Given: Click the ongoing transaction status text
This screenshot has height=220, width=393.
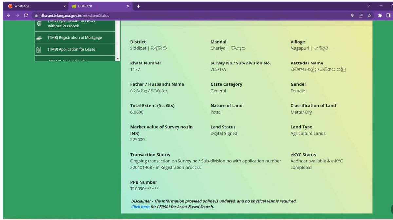Looking at the screenshot, I should click(x=206, y=164).
